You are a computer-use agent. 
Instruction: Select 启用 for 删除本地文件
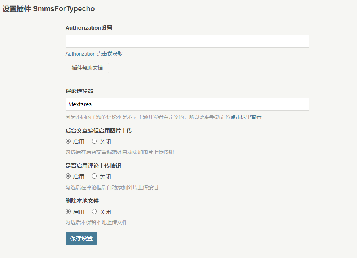[x=68, y=212]
